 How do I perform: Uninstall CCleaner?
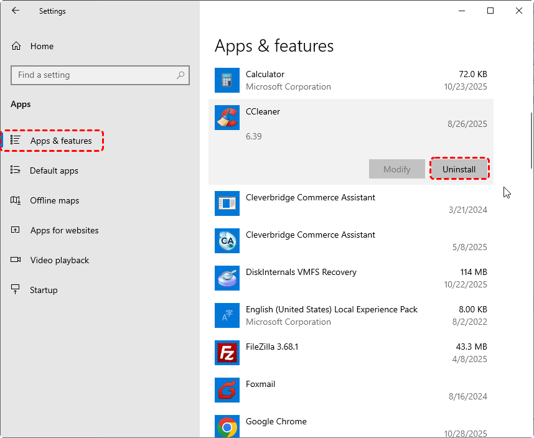click(x=459, y=169)
